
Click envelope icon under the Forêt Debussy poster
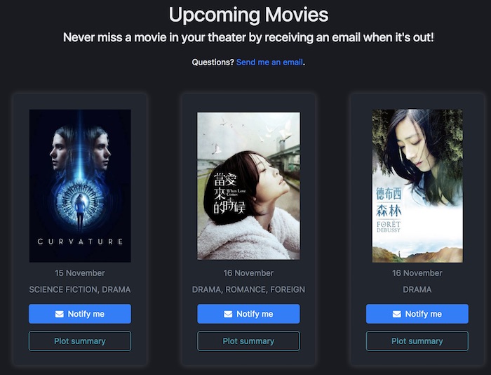pyautogui.click(x=397, y=314)
